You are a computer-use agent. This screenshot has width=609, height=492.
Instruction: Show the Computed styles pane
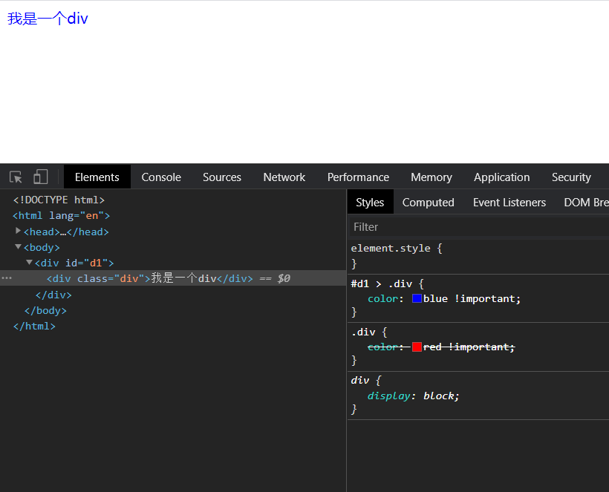tap(428, 203)
